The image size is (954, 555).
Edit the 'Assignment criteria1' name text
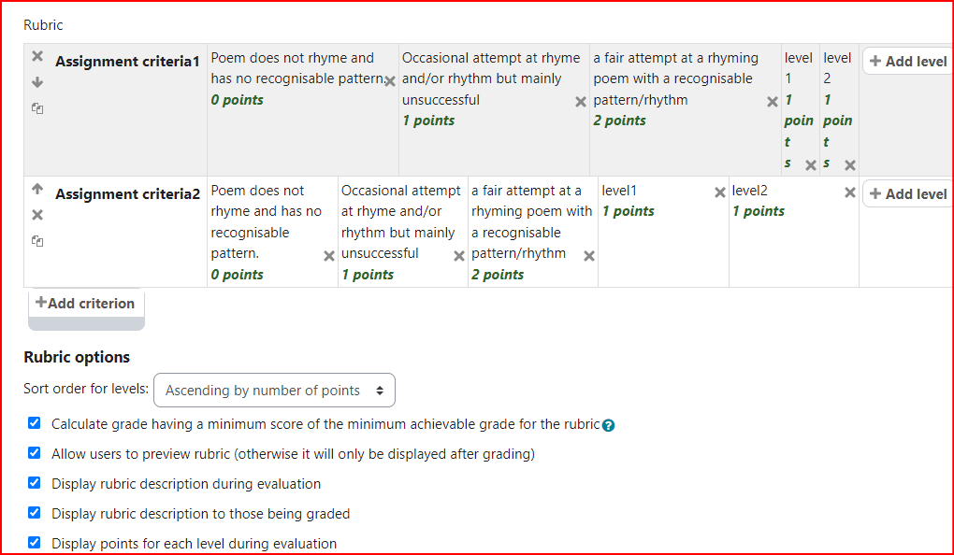pos(128,62)
